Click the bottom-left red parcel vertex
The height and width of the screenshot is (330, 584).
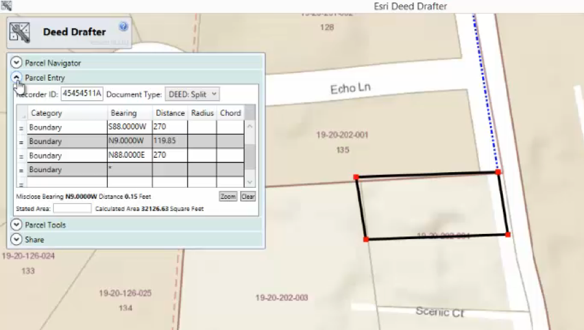click(x=366, y=239)
